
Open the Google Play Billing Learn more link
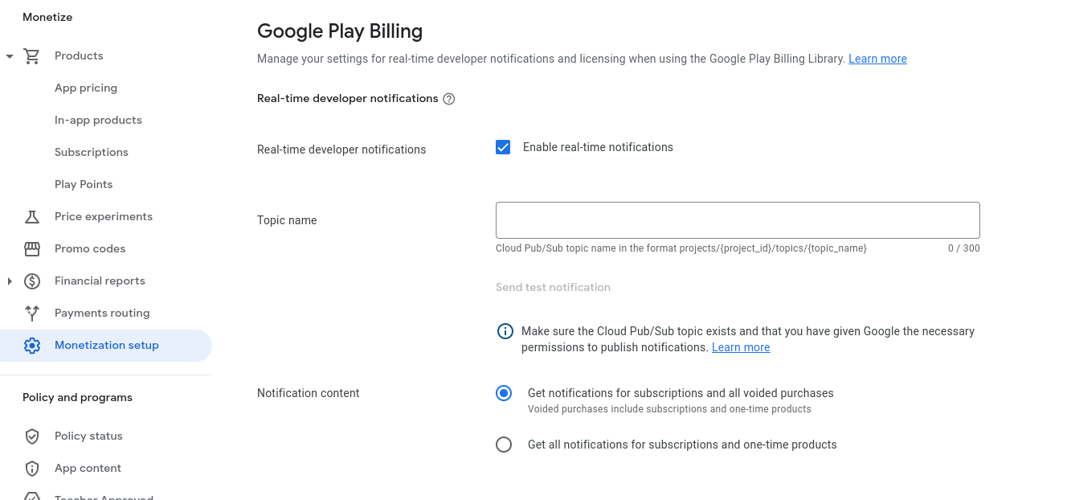pos(877,58)
